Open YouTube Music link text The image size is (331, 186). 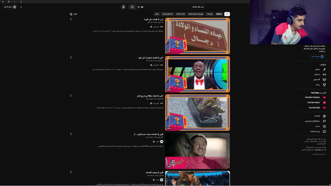point(313,103)
